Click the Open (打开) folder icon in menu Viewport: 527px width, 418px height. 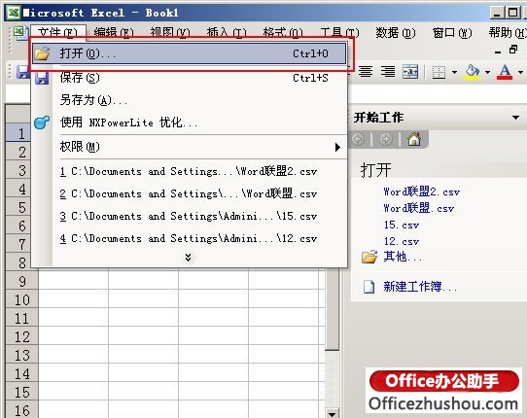pyautogui.click(x=43, y=53)
